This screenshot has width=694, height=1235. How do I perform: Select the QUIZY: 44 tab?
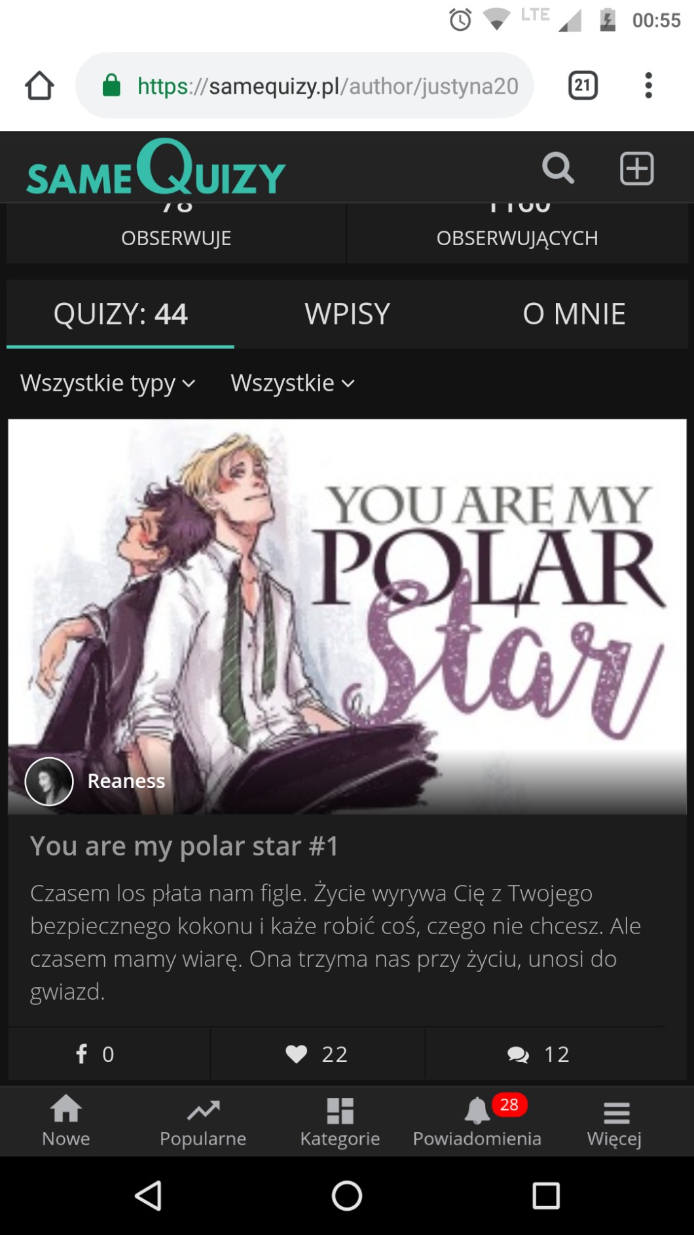[120, 314]
